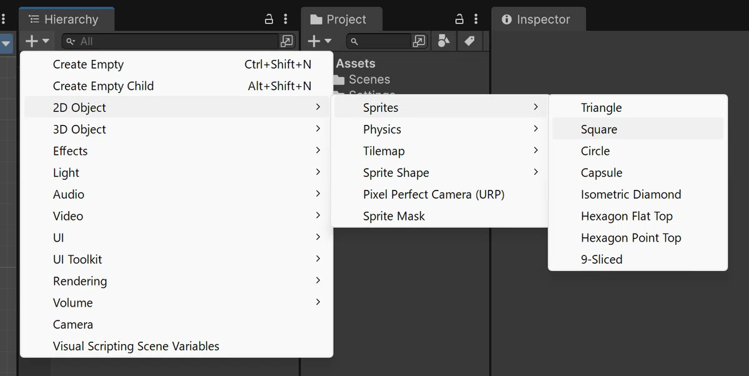This screenshot has width=749, height=376.
Task: Toggle the Project panel lock icon
Action: point(460,19)
